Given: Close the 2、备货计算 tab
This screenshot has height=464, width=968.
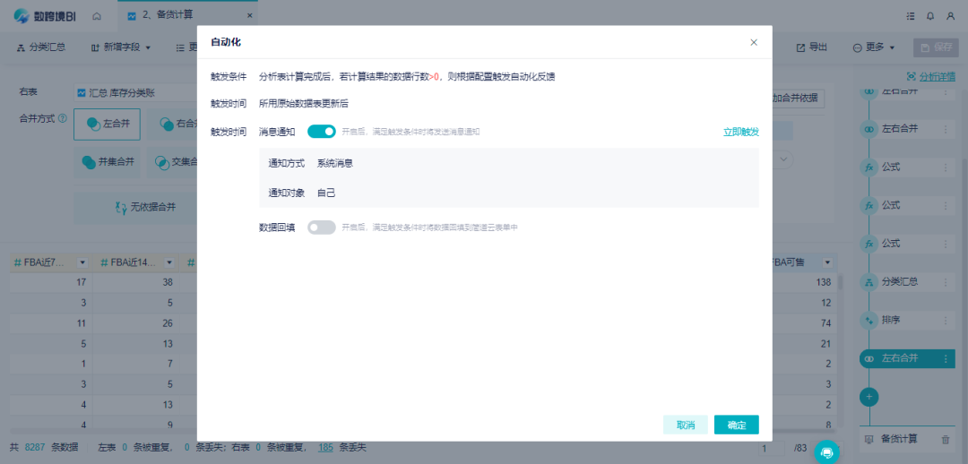Looking at the screenshot, I should click(x=249, y=16).
